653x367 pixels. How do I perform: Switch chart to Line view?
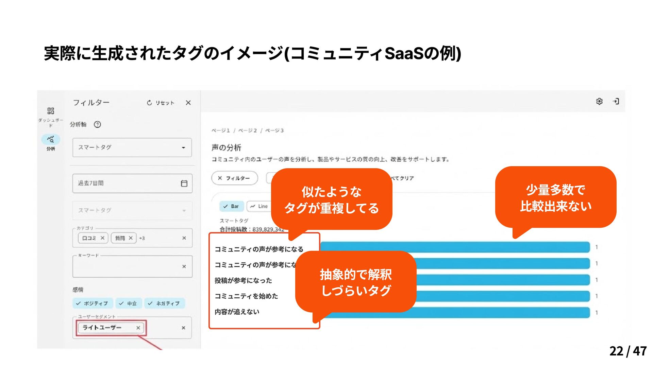[x=259, y=206]
